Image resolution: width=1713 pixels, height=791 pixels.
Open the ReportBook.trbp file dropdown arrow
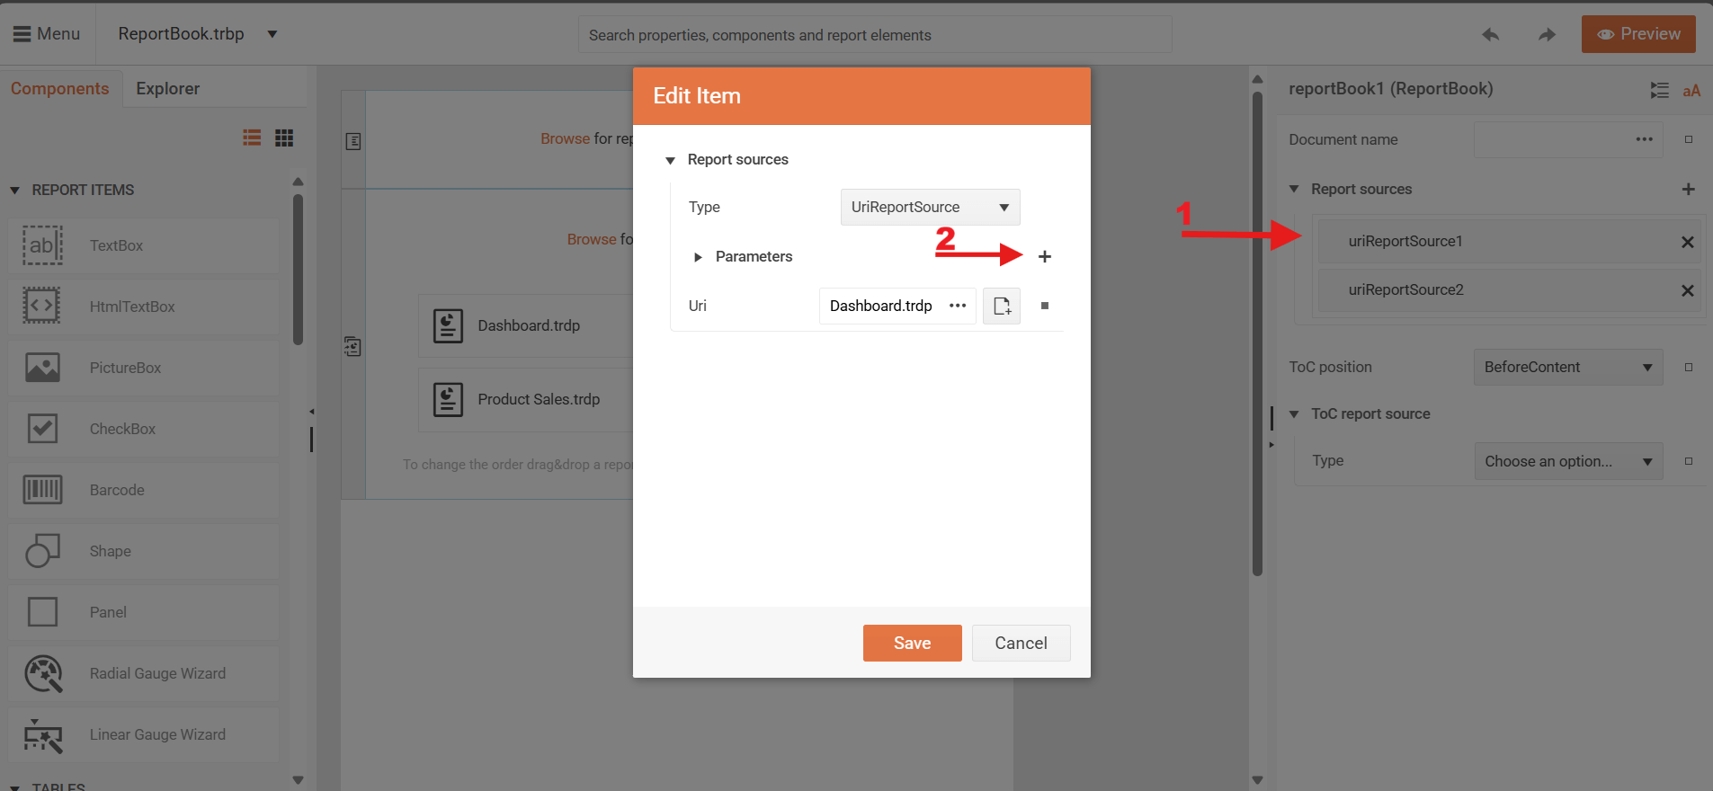272,34
